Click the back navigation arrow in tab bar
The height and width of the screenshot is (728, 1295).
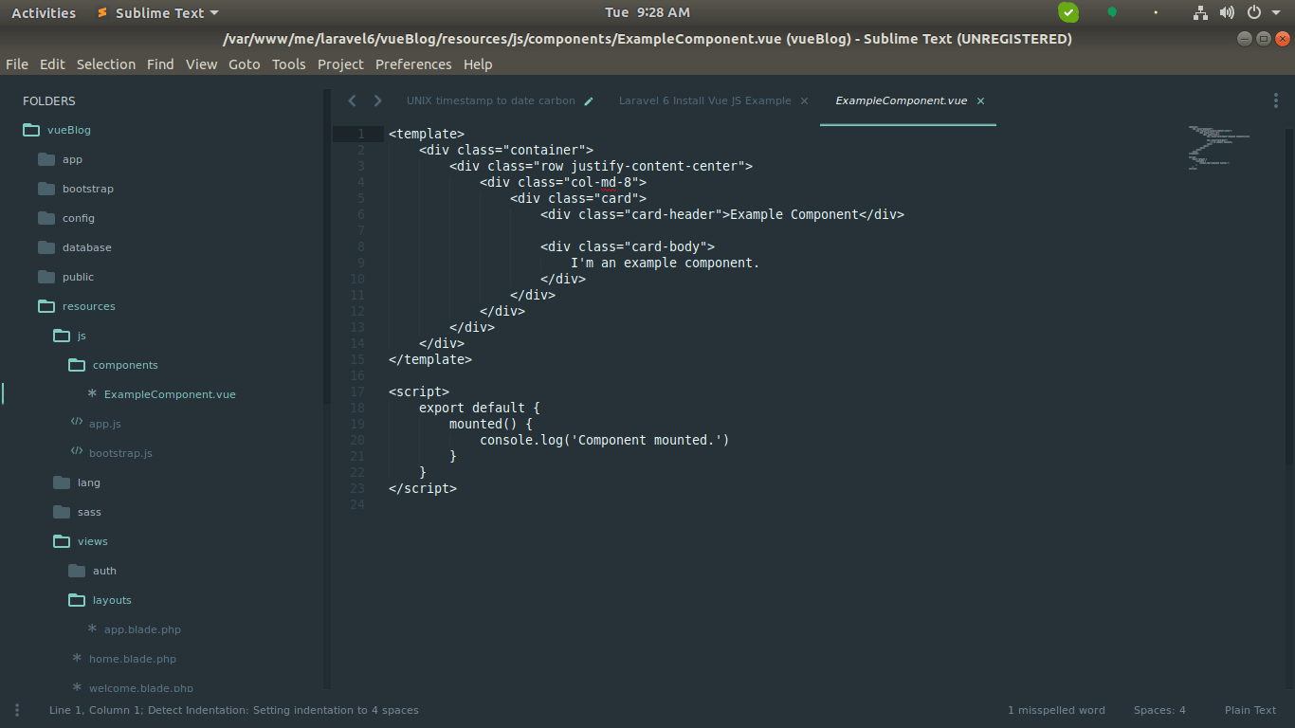pos(352,100)
